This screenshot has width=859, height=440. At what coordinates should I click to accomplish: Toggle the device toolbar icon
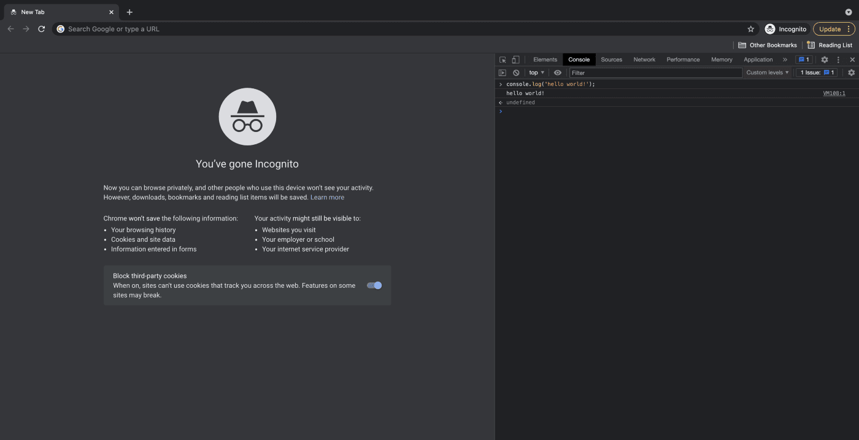(515, 60)
